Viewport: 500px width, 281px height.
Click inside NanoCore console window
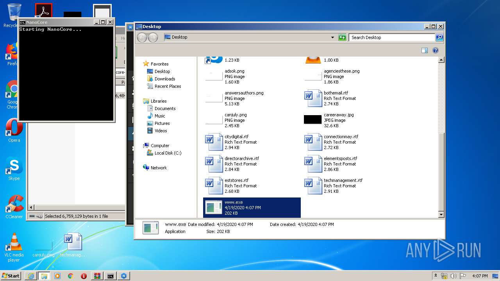tap(66, 73)
